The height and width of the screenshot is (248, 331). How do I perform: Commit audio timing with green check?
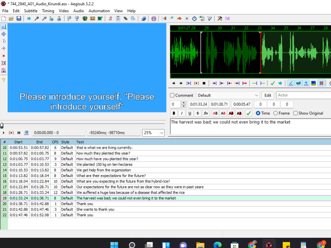coord(272,83)
